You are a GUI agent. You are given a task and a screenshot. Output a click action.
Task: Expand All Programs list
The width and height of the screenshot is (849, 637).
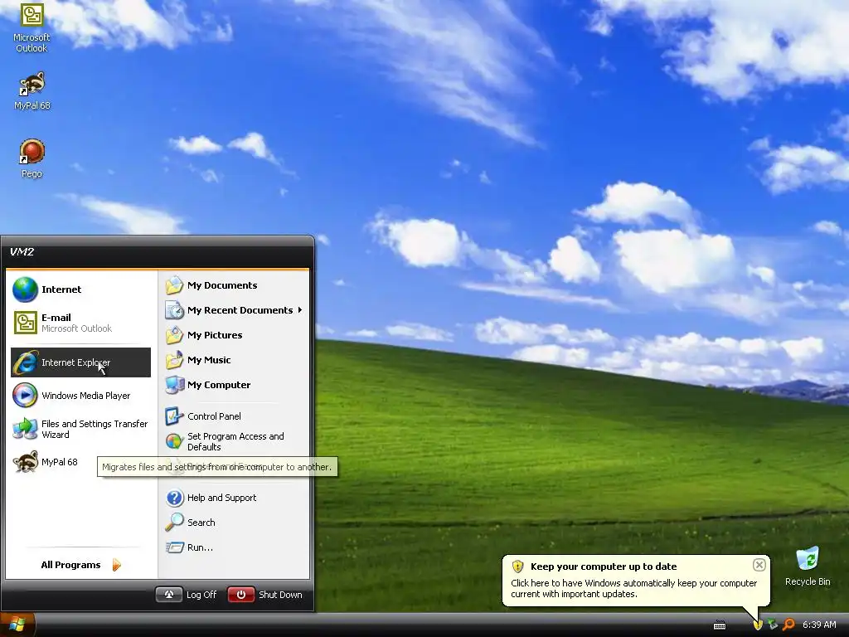point(80,565)
